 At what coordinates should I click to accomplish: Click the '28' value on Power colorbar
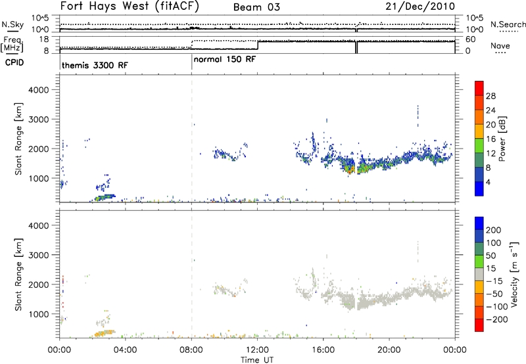point(490,96)
